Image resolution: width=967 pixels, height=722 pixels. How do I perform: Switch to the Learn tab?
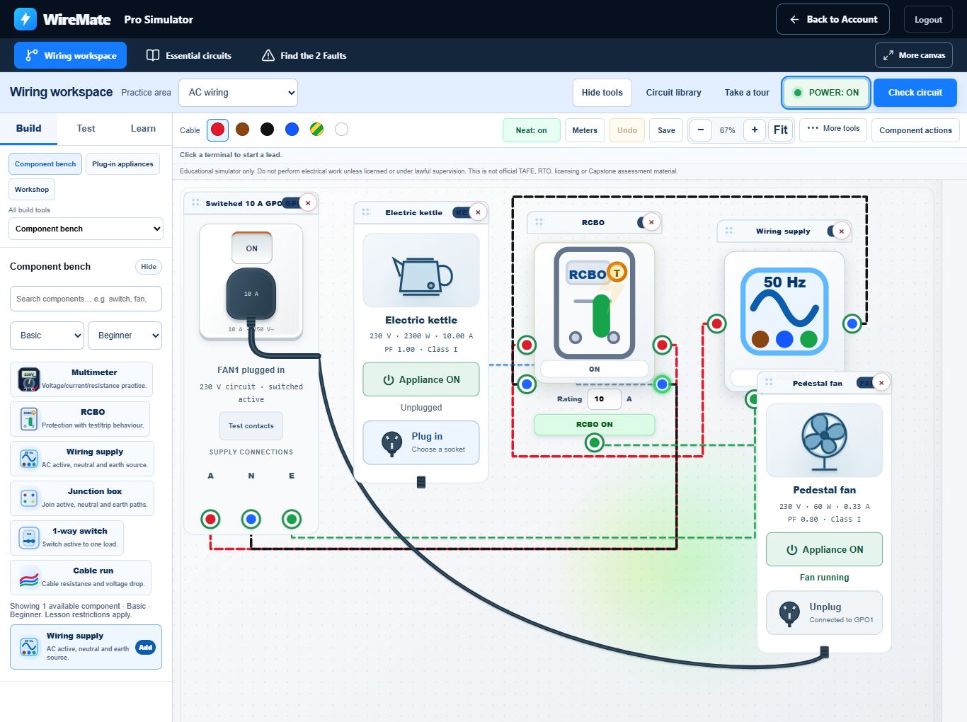tap(143, 128)
